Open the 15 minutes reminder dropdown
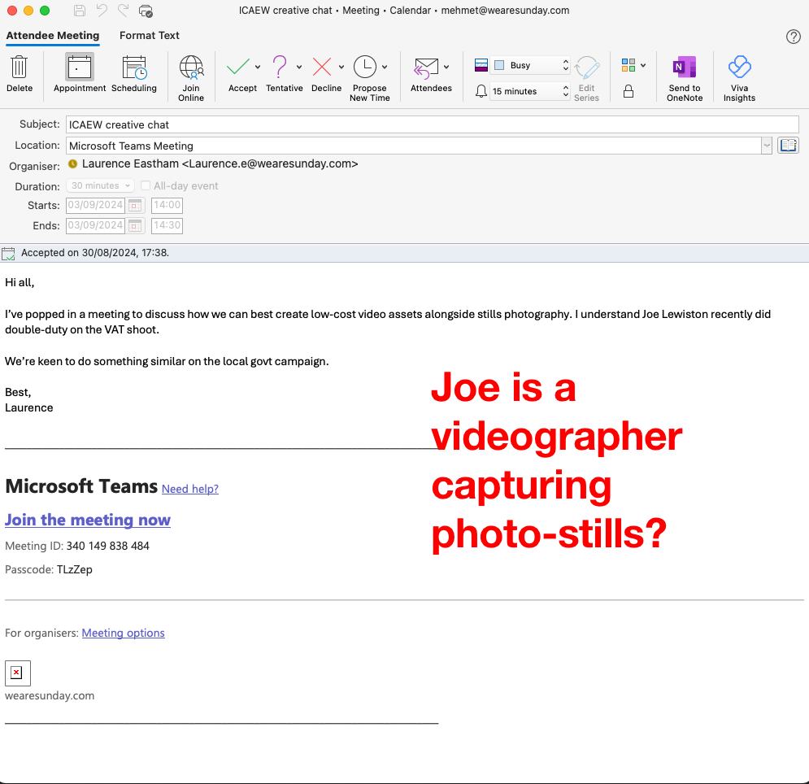 530,91
